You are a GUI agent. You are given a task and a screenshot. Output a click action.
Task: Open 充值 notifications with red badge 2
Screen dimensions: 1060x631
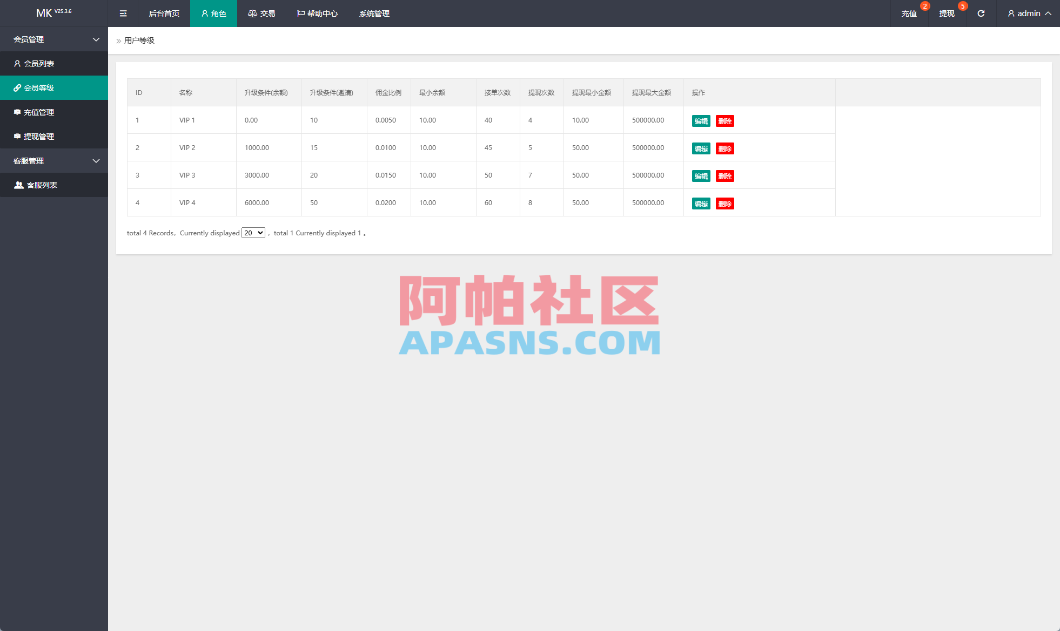(909, 13)
